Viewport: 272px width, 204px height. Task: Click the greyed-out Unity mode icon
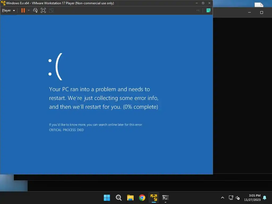pos(51,10)
